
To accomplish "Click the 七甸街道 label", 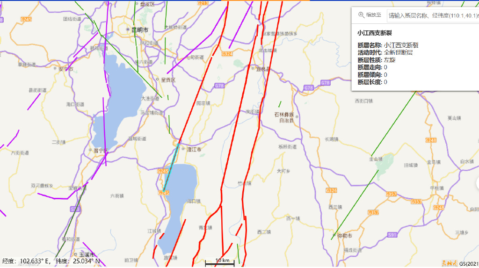I will [x=195, y=57].
